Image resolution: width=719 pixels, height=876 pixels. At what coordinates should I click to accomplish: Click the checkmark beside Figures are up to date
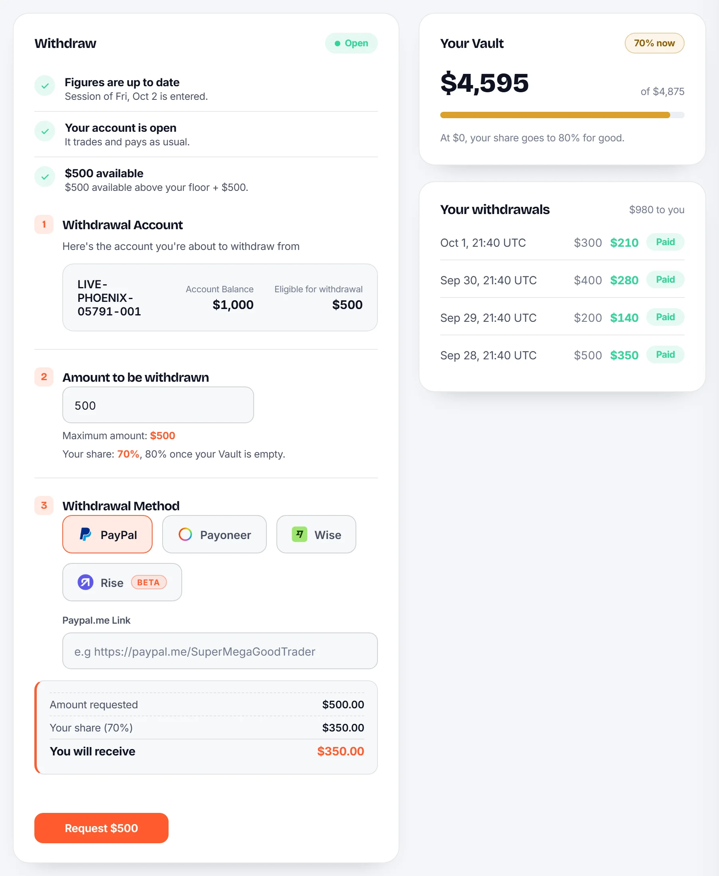[x=45, y=86]
